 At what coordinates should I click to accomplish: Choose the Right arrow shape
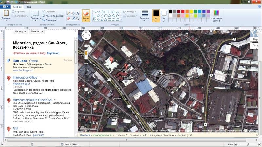point(110,16)
